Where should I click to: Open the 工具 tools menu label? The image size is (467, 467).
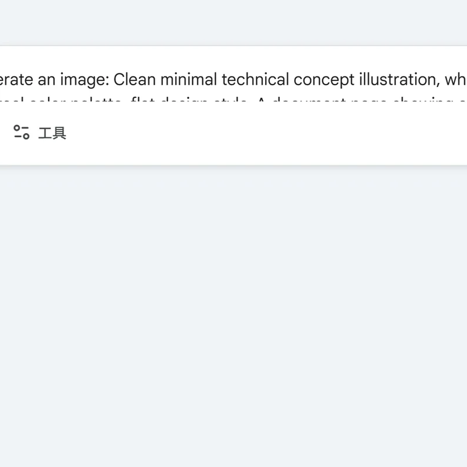tap(52, 133)
